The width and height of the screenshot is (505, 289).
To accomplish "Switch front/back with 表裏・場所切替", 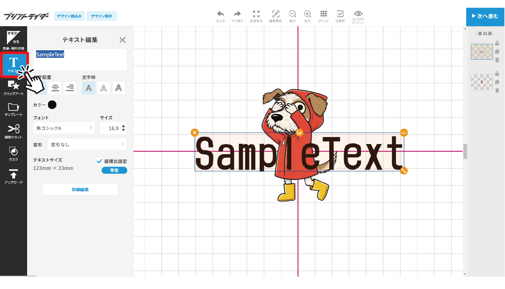I will (14, 40).
